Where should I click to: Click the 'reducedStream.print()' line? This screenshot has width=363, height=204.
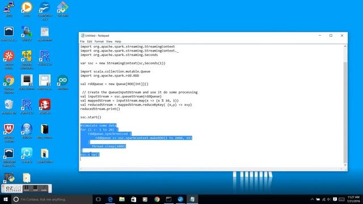tap(100, 109)
